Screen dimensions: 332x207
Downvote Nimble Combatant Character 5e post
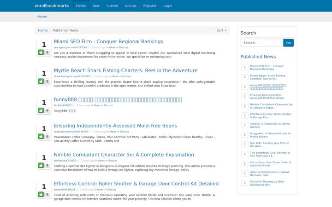pos(47,166)
